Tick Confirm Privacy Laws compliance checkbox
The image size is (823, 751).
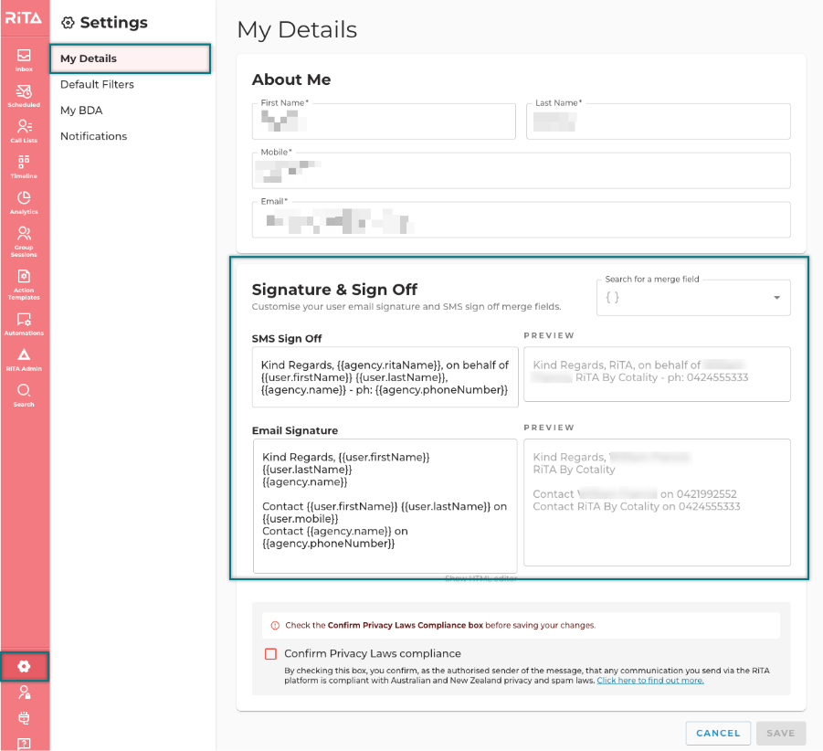point(271,654)
